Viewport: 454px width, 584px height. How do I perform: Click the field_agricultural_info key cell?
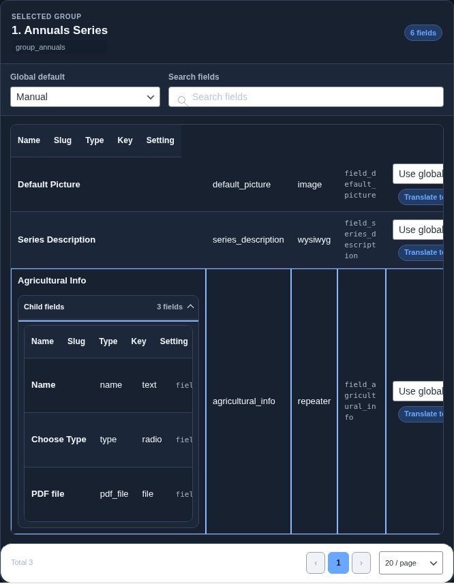point(360,401)
